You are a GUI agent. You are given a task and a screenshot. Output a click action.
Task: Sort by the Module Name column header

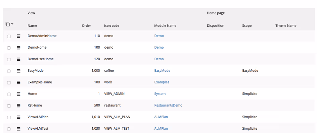pos(165,26)
